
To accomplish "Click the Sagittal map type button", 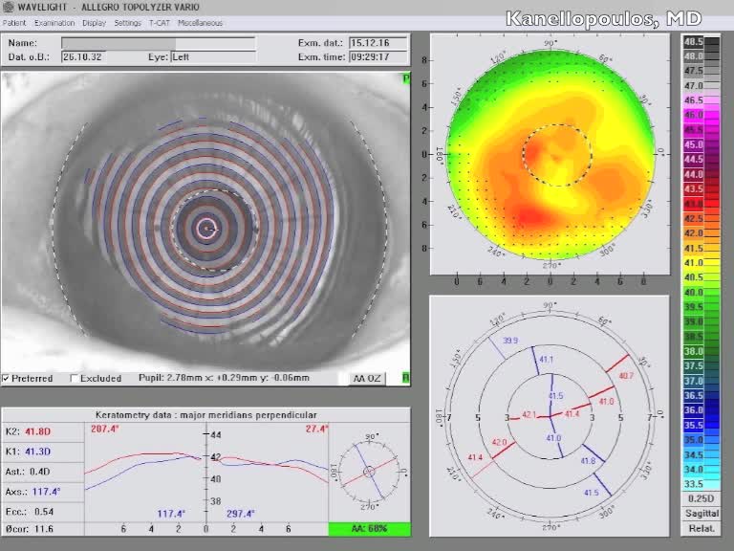I will pos(701,514).
